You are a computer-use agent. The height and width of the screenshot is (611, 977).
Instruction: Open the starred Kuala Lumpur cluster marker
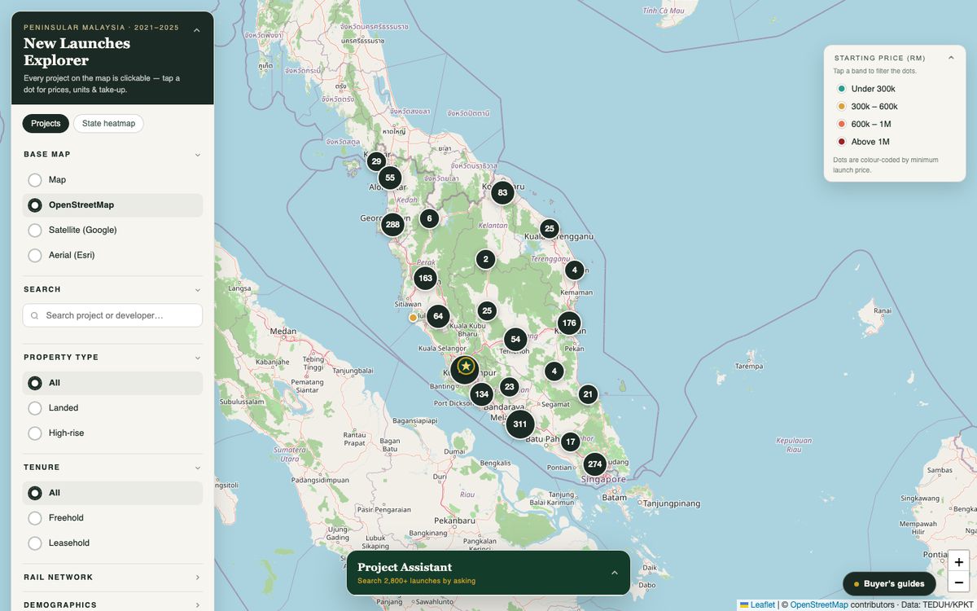tap(465, 369)
